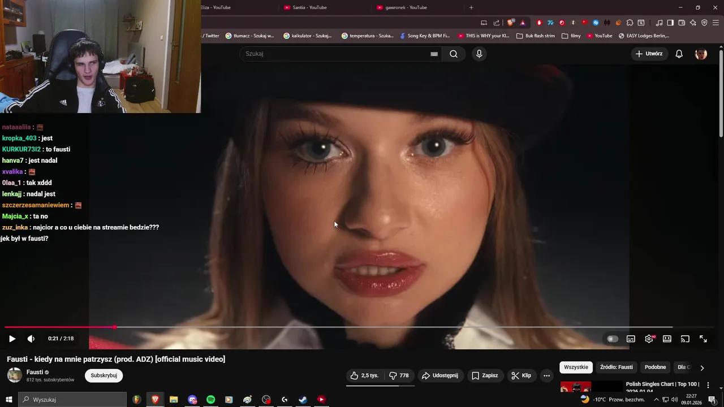Image resolution: width=724 pixels, height=407 pixels.
Task: Open the Brave Shields lion icon
Action: (510, 23)
